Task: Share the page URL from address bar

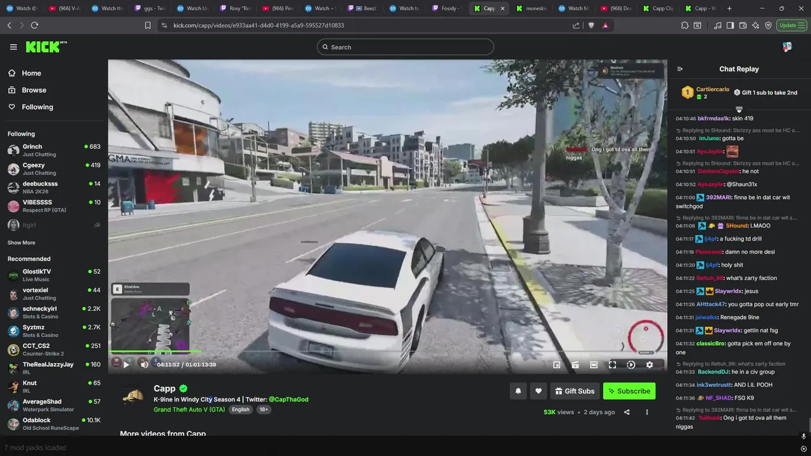Action: click(x=576, y=25)
